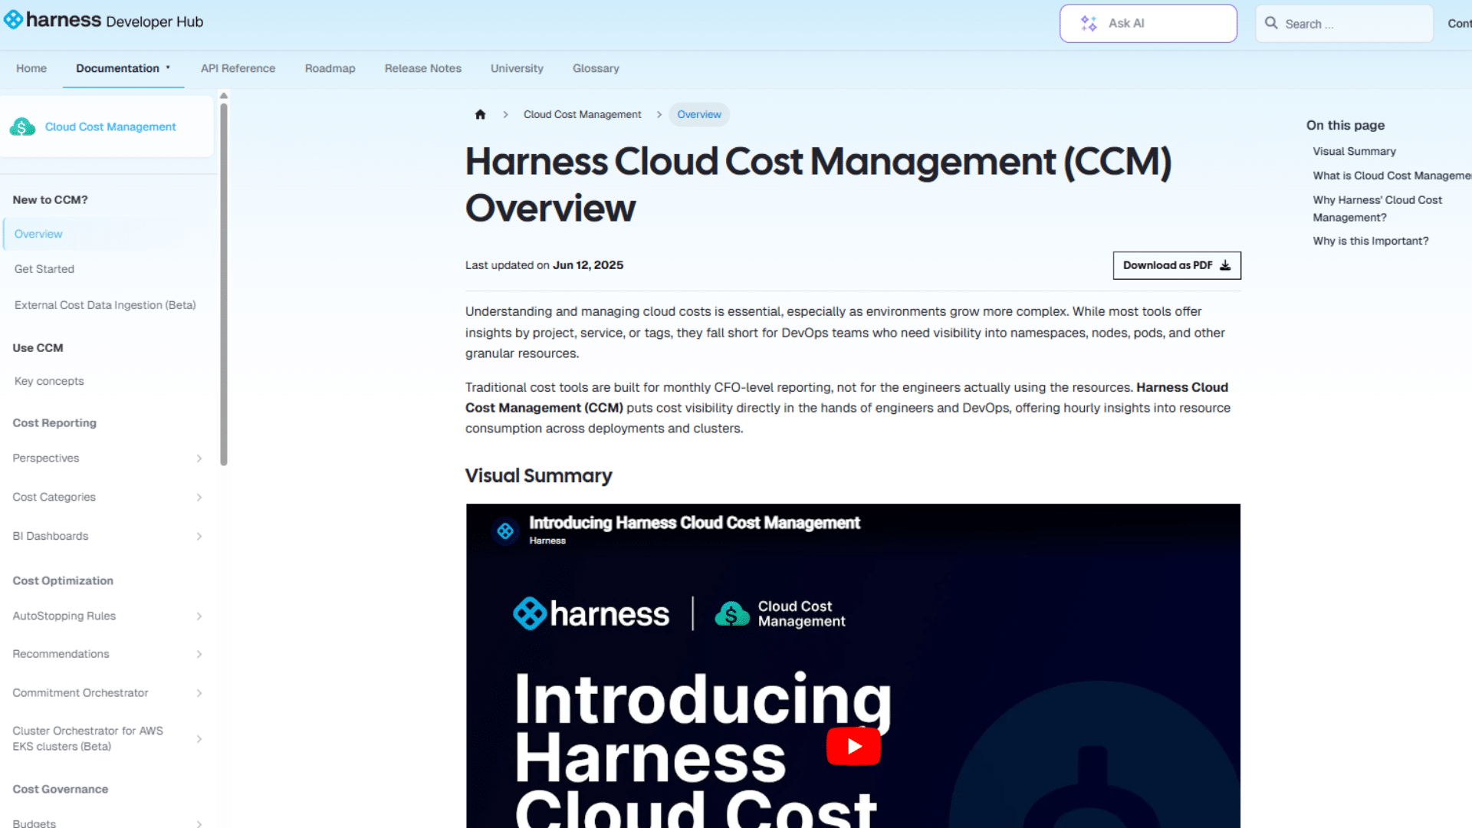Expand AutoStopping Rules chevron
This screenshot has height=828, width=1472.
[199, 616]
